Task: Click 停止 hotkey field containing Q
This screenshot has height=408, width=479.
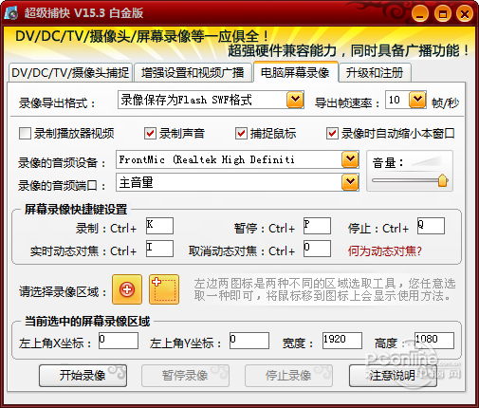Action: tap(431, 226)
